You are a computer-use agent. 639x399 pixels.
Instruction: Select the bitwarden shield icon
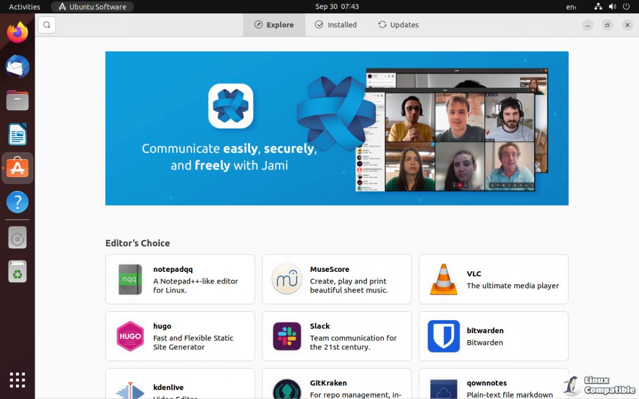[443, 336]
